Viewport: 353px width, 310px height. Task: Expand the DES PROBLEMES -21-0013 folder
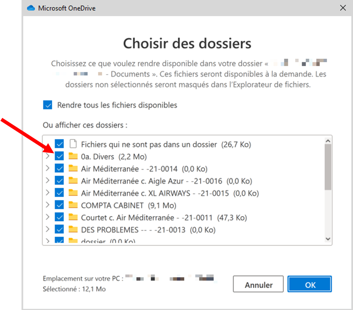click(x=47, y=229)
